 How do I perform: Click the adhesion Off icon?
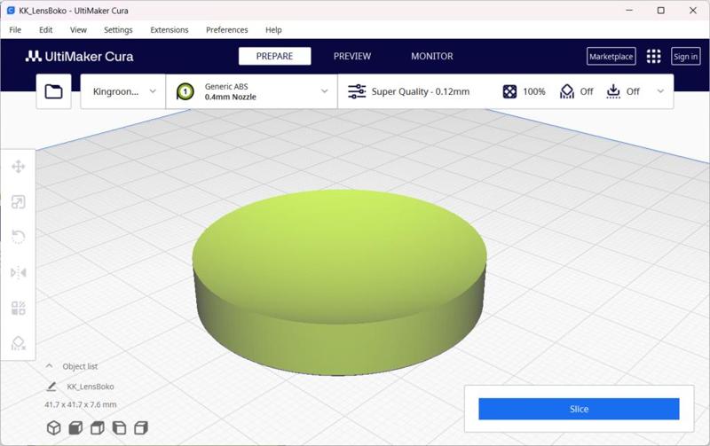[613, 91]
